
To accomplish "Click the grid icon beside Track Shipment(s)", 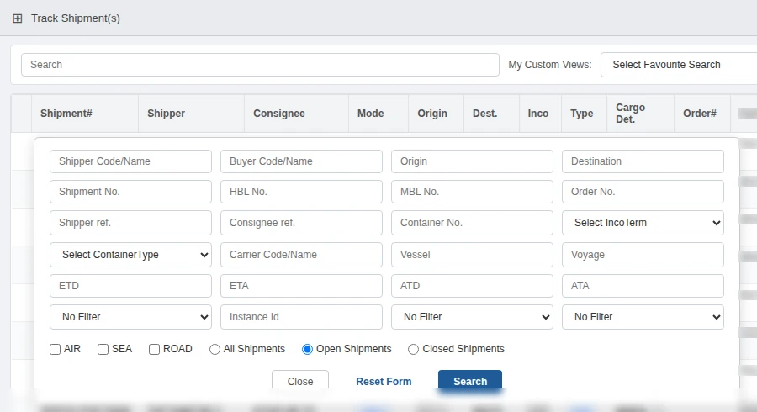I will [x=18, y=18].
